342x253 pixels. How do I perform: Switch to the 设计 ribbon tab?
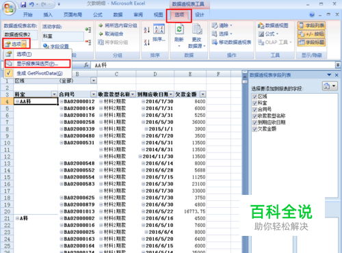[200, 15]
